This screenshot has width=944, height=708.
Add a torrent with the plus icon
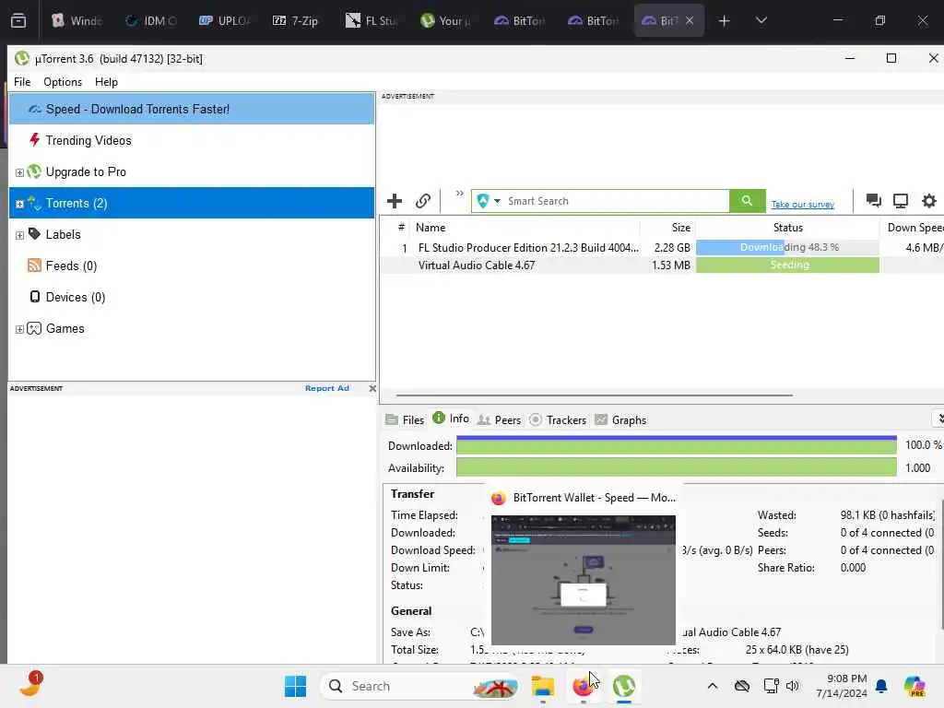[395, 201]
